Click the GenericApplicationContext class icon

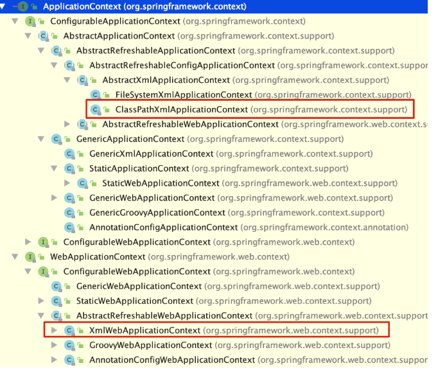57,139
